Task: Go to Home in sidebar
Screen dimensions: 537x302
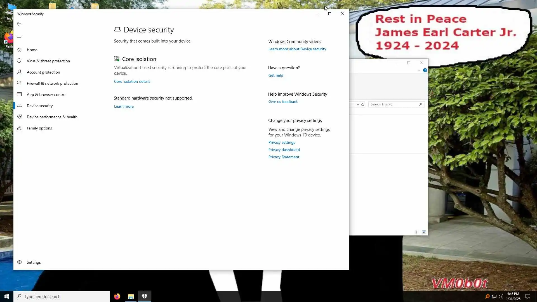Action: point(32,50)
